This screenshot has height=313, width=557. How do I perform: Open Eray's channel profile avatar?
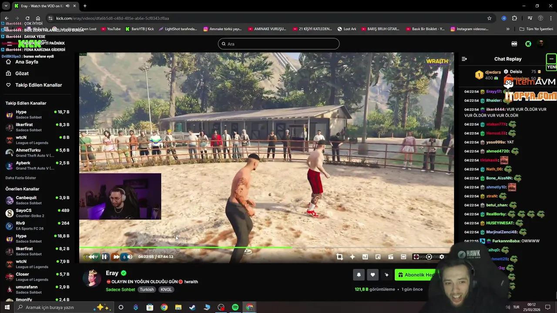coord(92,278)
